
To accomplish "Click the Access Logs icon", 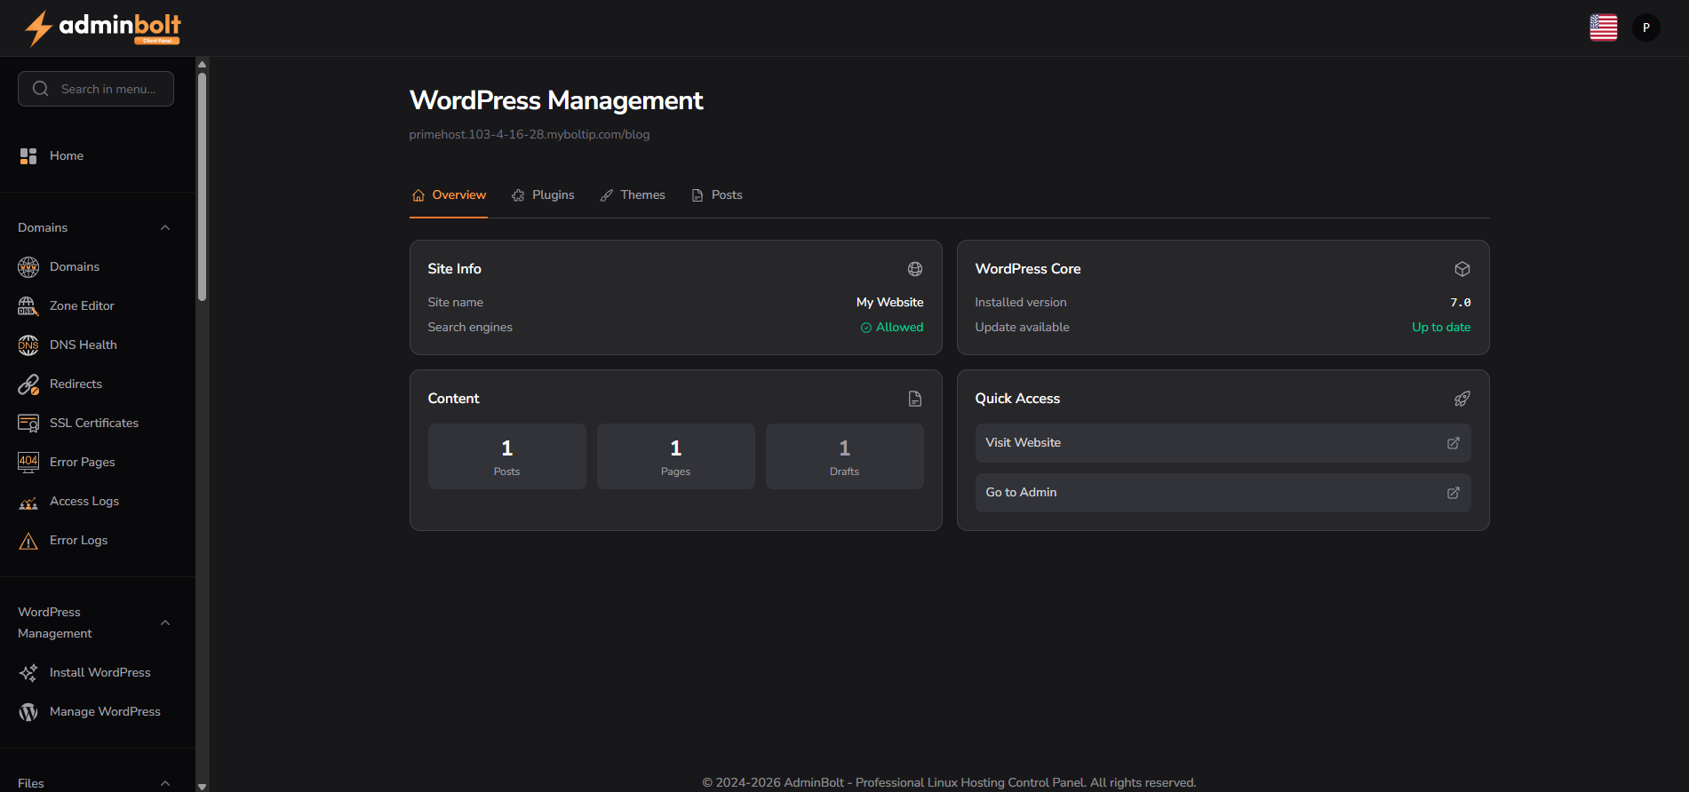I will [x=28, y=502].
